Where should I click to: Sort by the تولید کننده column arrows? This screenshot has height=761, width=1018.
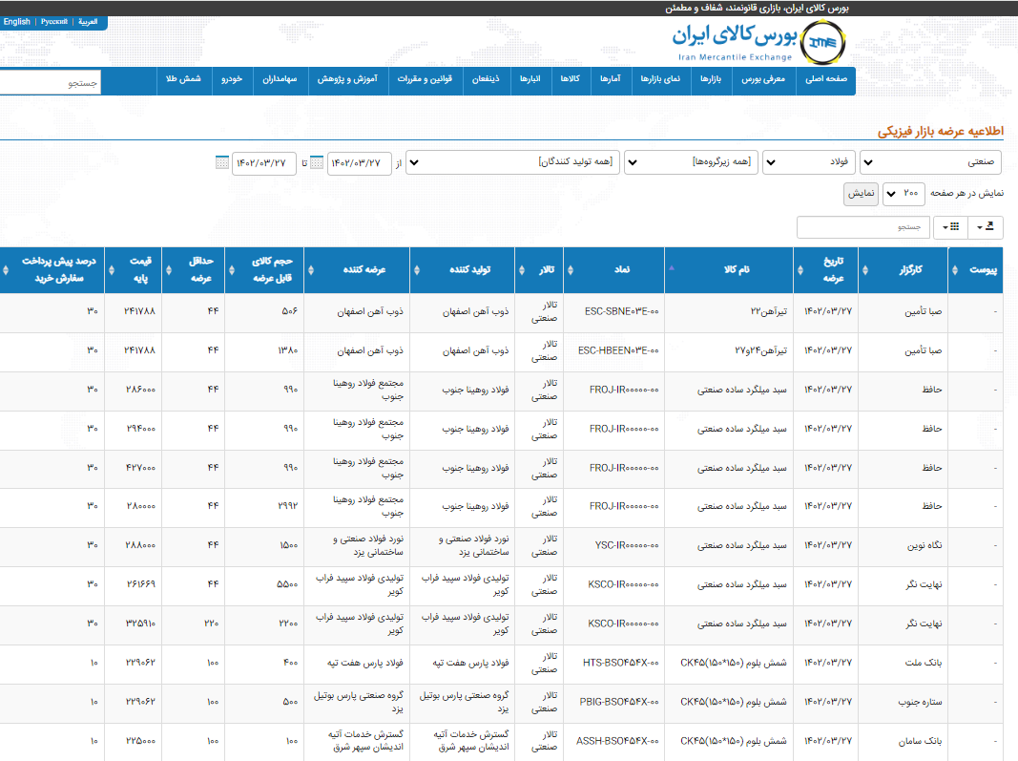(416, 269)
